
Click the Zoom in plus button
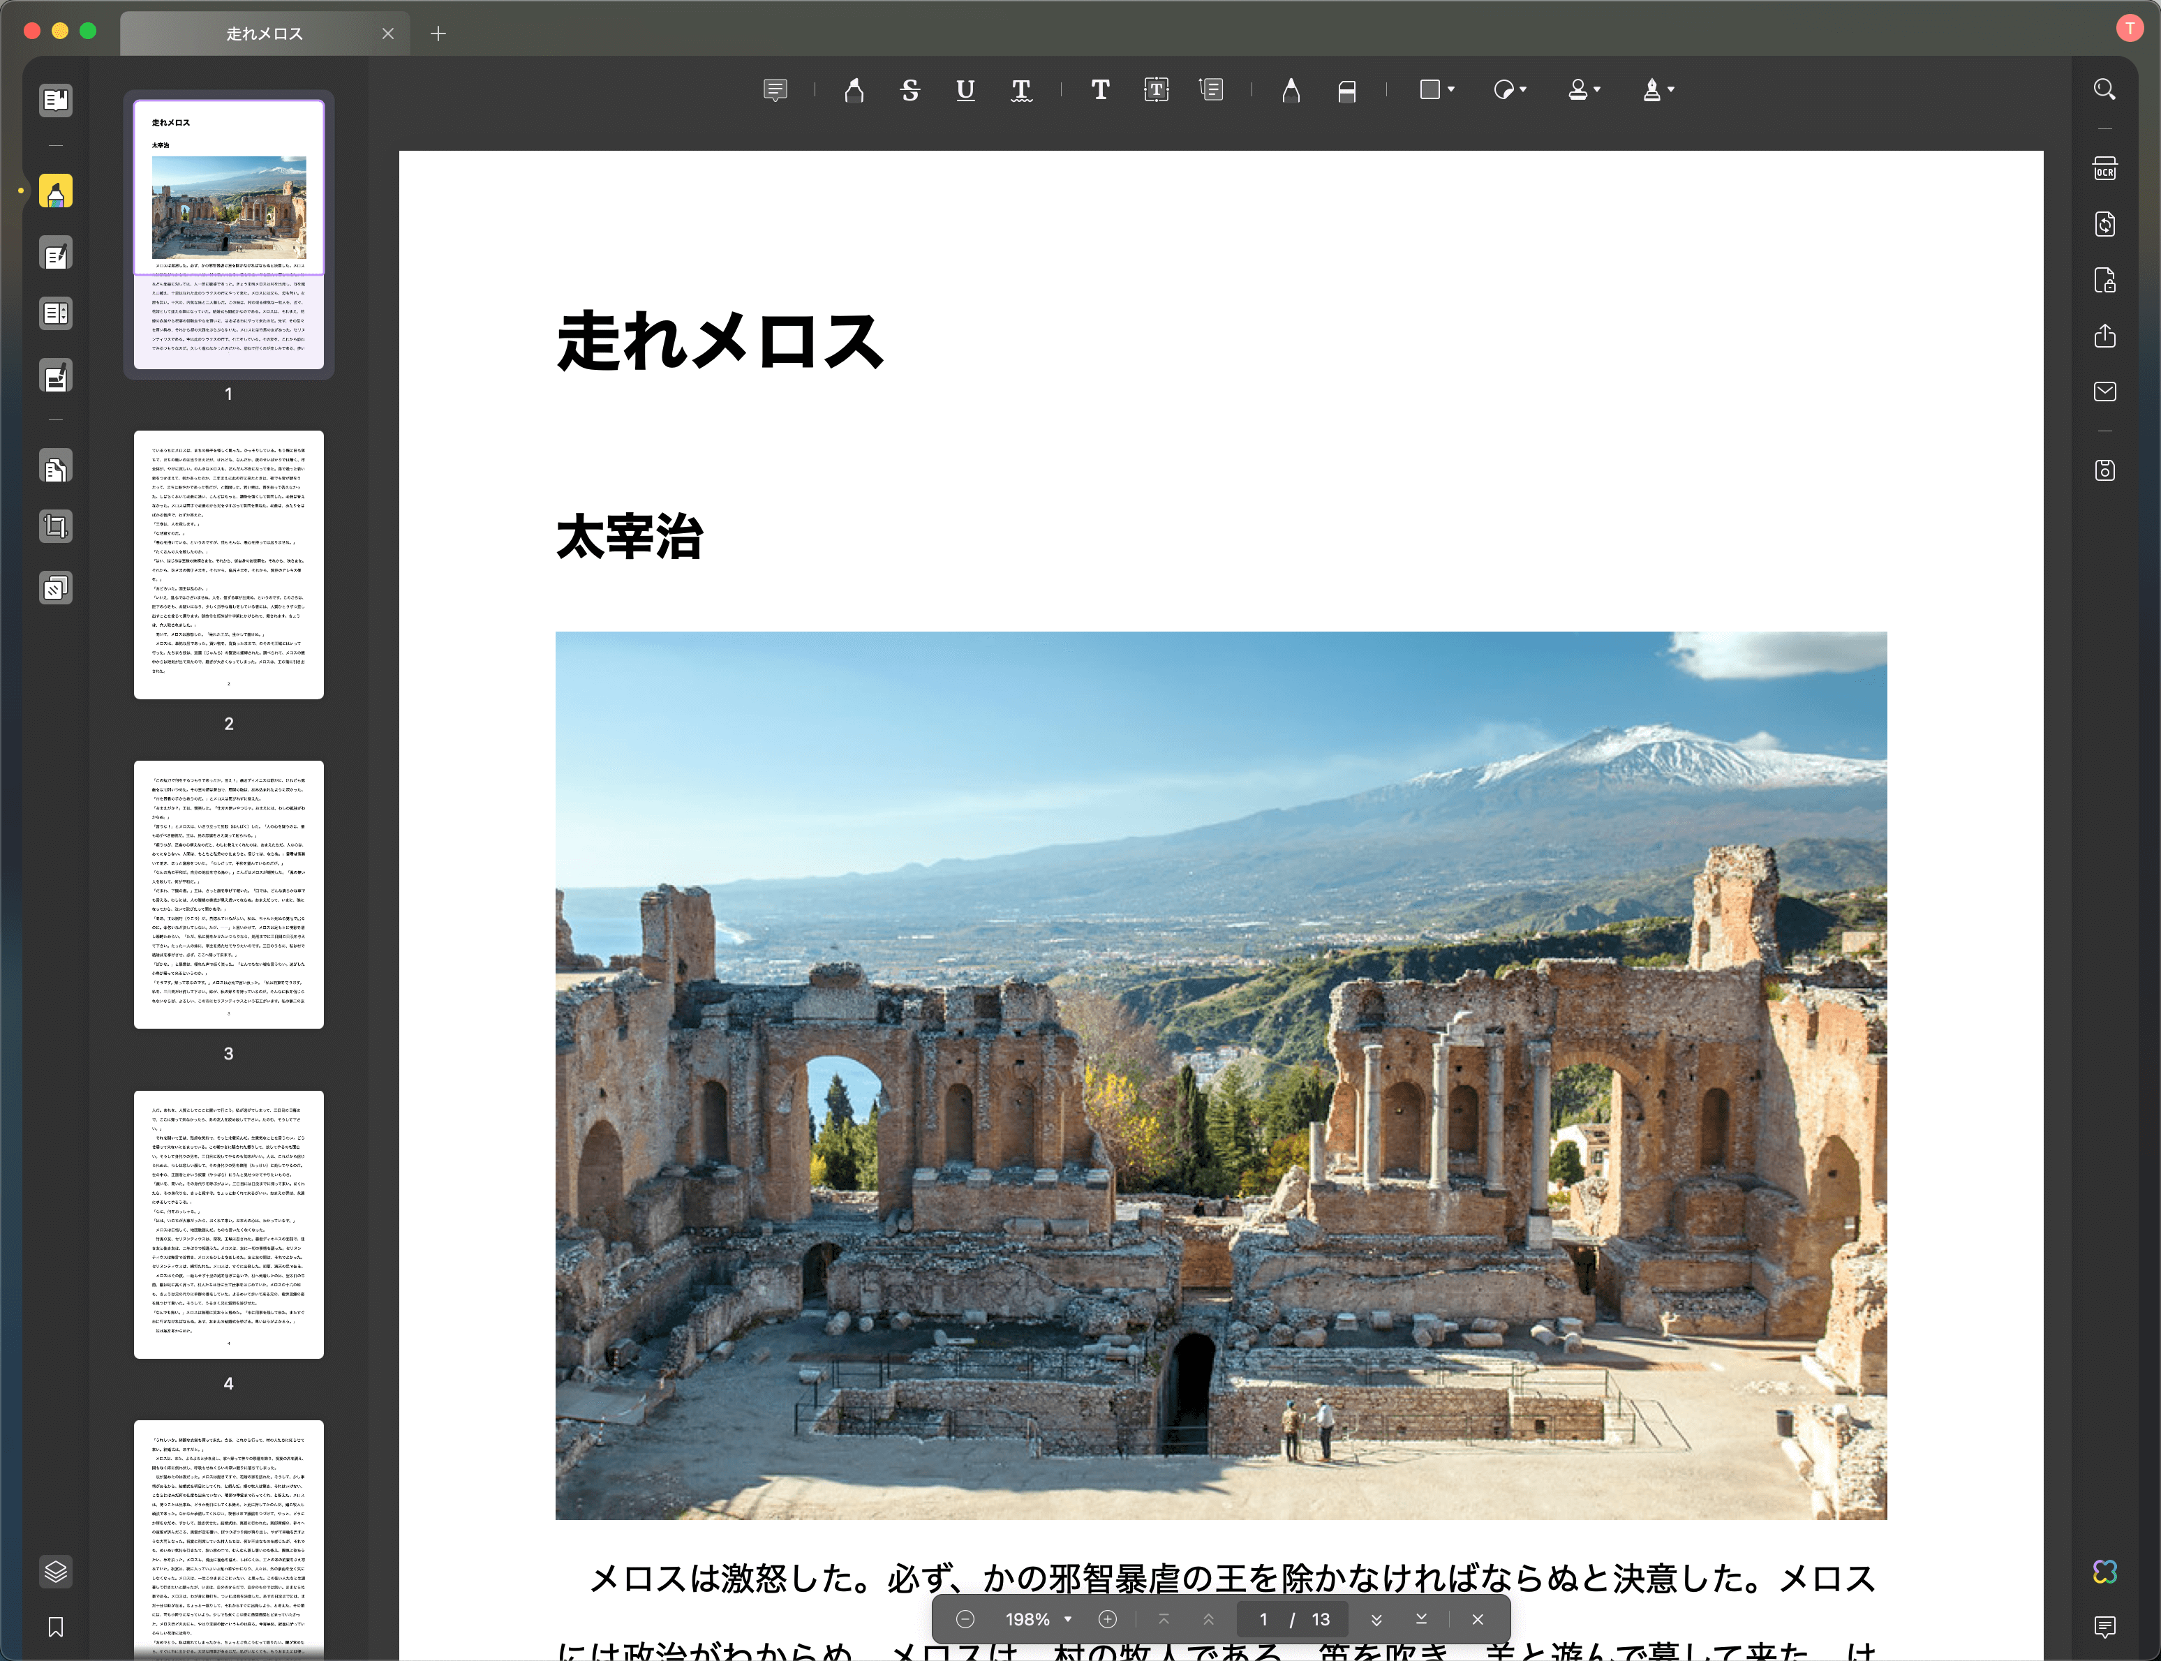[1107, 1619]
